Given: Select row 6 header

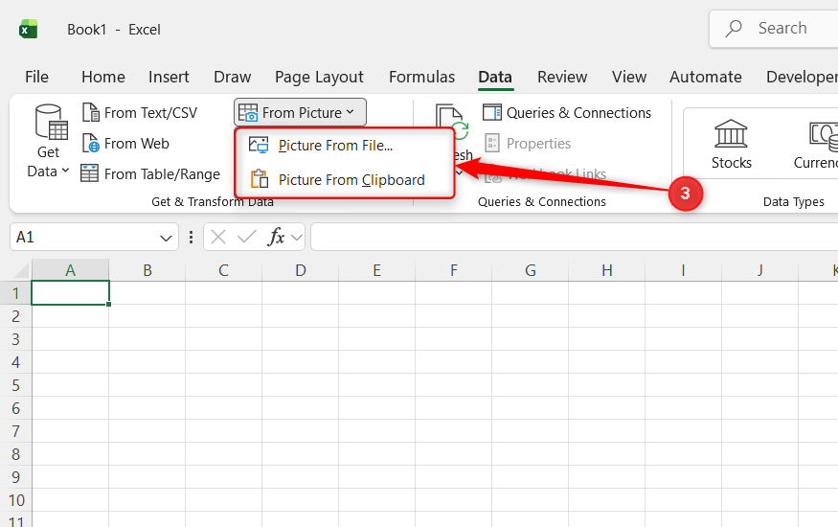Looking at the screenshot, I should coord(16,408).
